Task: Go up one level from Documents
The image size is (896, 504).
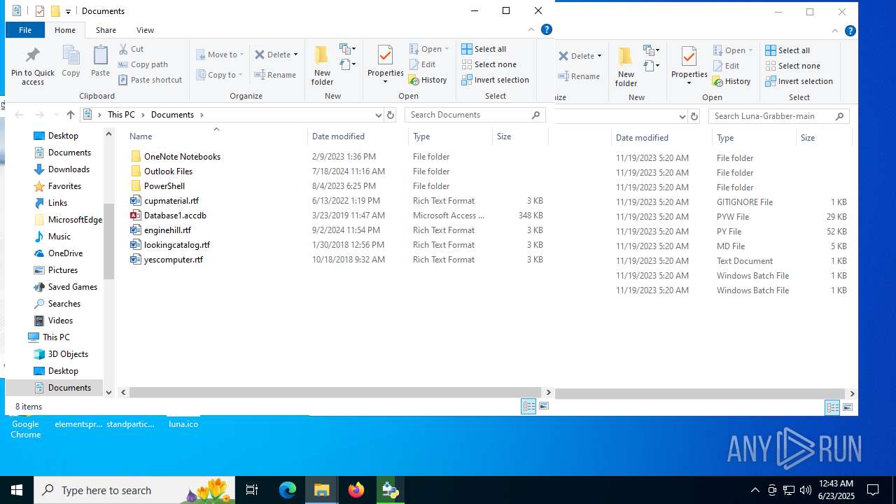Action: (x=71, y=115)
